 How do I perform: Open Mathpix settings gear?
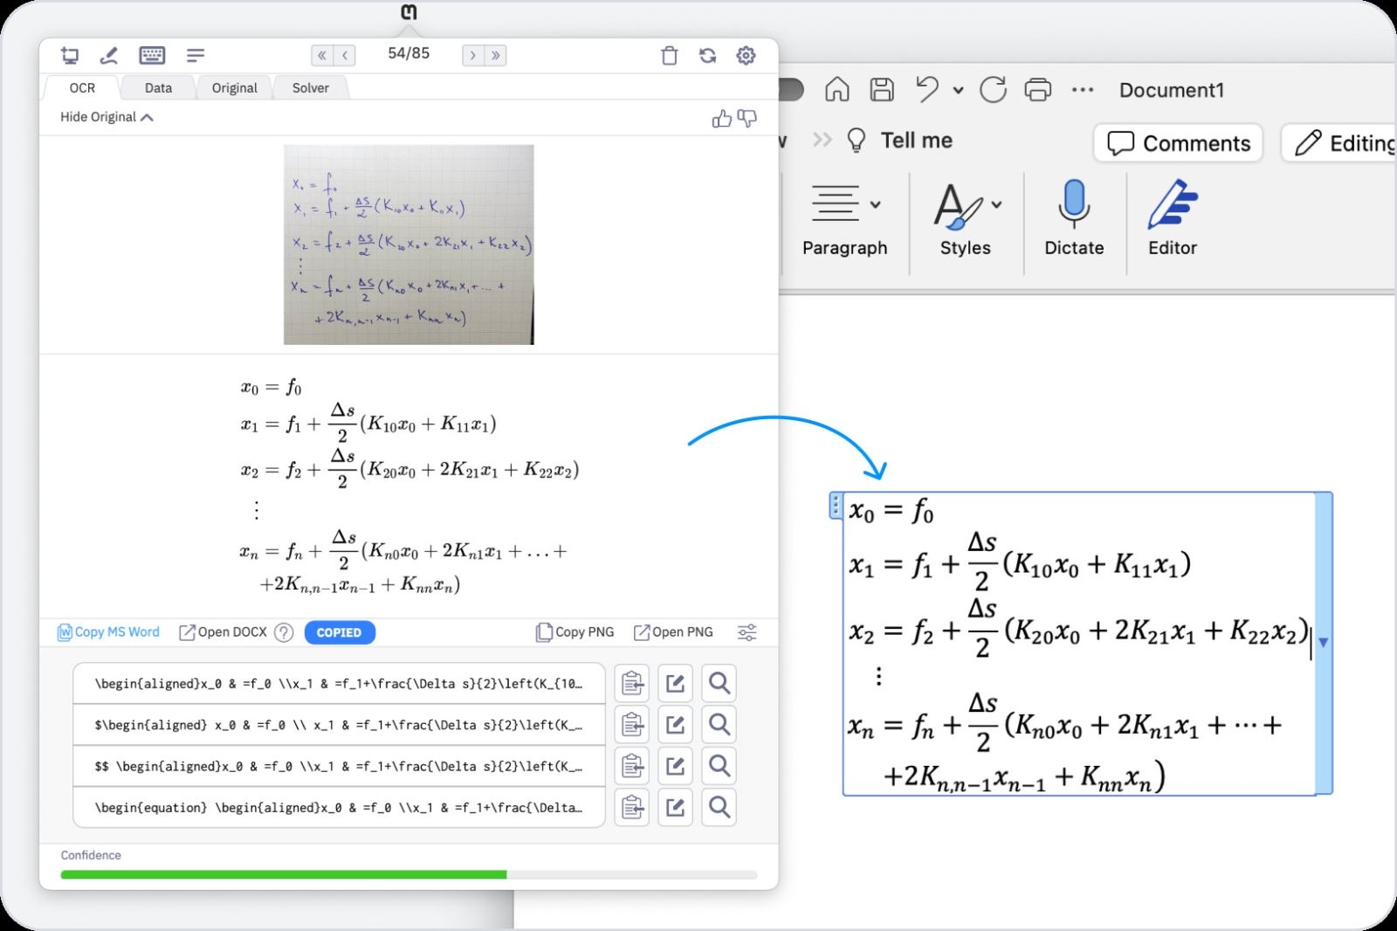click(746, 55)
